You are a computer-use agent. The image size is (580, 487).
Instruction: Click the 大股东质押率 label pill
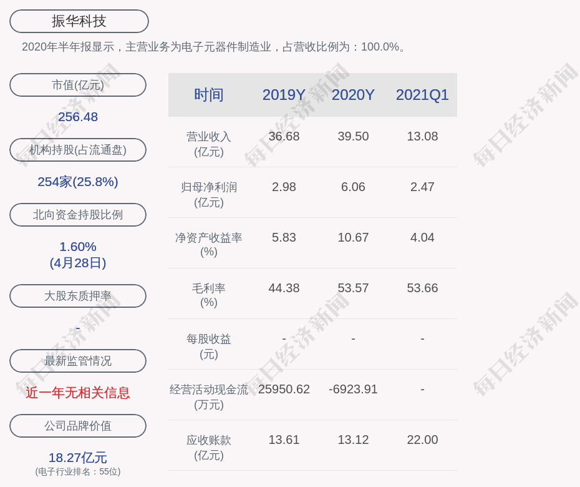coord(78,295)
